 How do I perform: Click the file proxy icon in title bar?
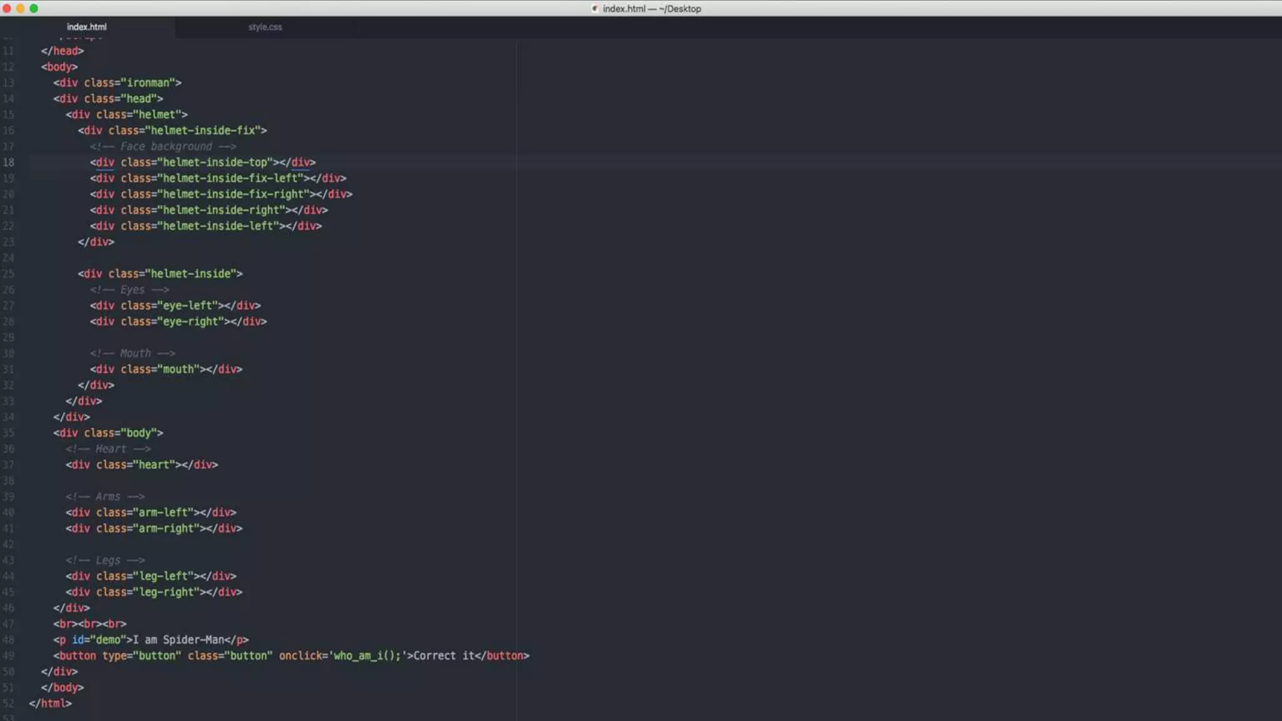coord(594,9)
